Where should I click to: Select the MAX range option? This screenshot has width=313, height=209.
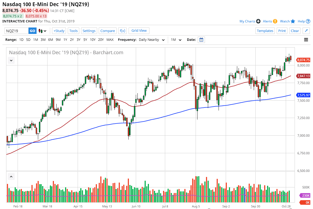(110, 40)
